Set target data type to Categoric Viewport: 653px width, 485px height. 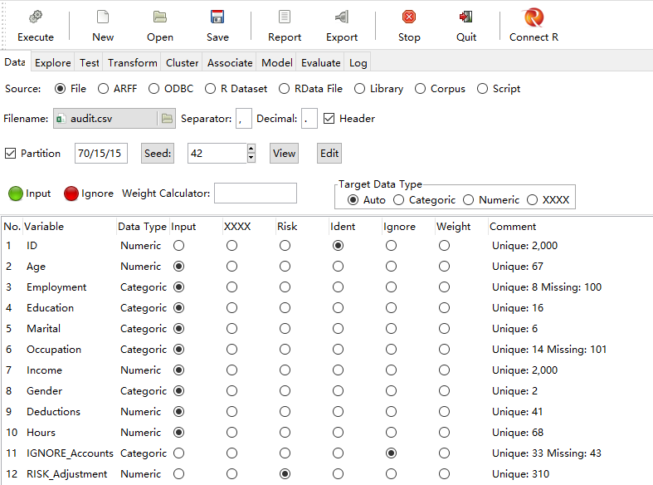(x=399, y=200)
